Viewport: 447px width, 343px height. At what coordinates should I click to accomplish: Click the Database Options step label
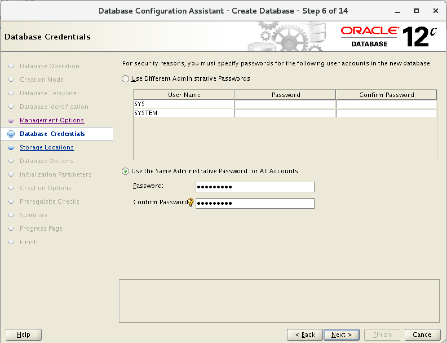pyautogui.click(x=47, y=161)
